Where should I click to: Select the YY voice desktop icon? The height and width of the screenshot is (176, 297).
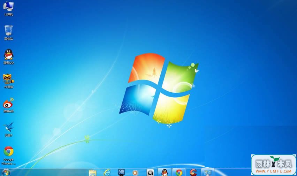coord(8,81)
